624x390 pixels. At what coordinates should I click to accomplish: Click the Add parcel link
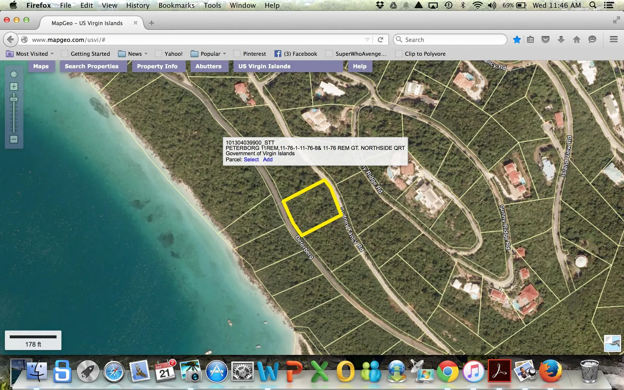coord(268,160)
